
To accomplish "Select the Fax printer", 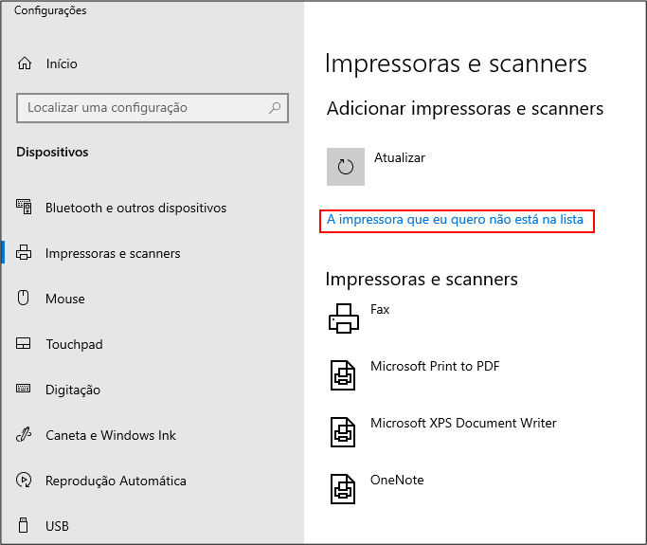I will 380,310.
